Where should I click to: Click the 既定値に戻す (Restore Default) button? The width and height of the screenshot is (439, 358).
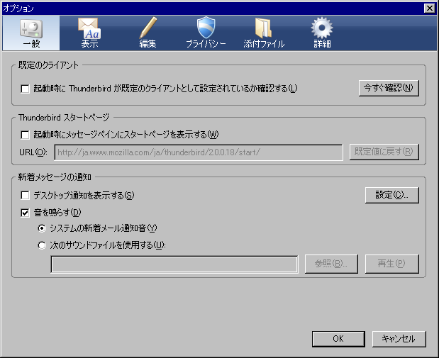tap(384, 152)
